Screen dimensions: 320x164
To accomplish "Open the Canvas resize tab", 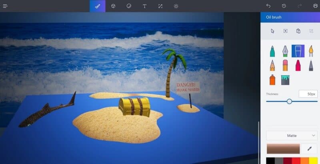I will coord(160,6).
